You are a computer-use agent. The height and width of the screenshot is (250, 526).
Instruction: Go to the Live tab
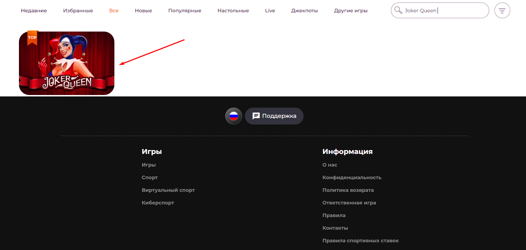(x=270, y=11)
